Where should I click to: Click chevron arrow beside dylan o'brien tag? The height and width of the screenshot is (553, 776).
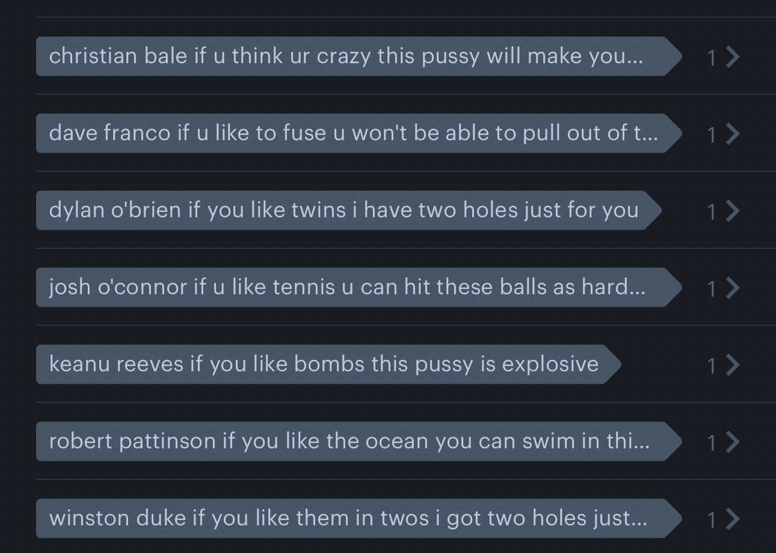(x=733, y=211)
